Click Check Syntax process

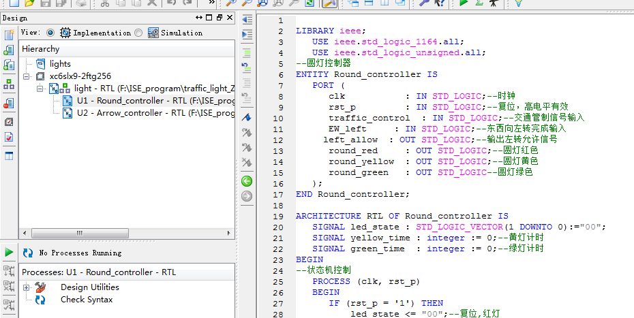coord(86,300)
